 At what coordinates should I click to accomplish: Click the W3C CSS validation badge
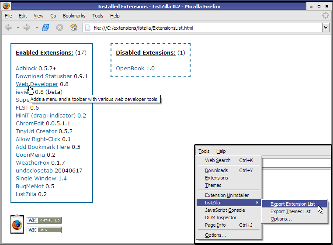click(44, 230)
